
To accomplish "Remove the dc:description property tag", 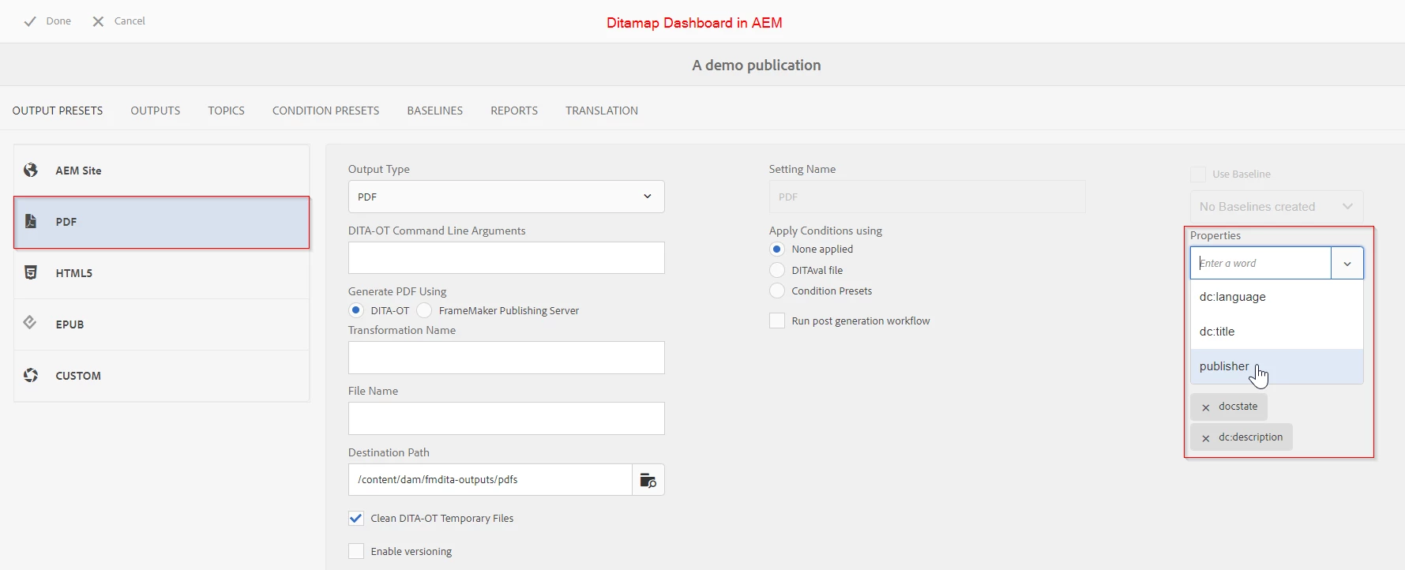I will 1206,438.
